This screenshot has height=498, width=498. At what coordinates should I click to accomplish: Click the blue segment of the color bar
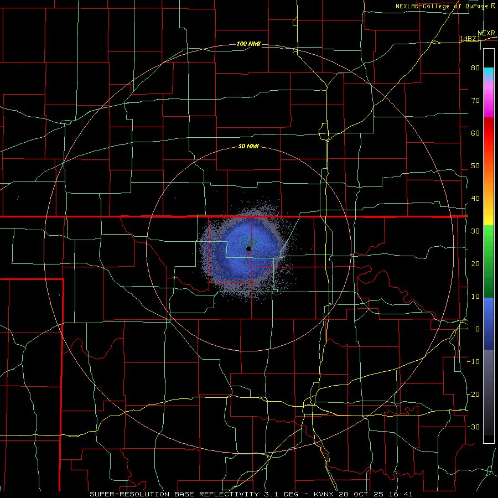click(x=489, y=323)
